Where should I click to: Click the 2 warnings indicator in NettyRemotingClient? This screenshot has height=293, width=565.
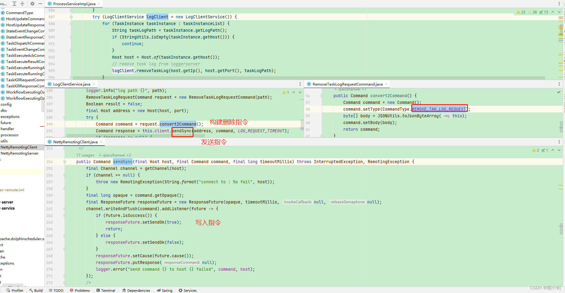[x=536, y=150]
